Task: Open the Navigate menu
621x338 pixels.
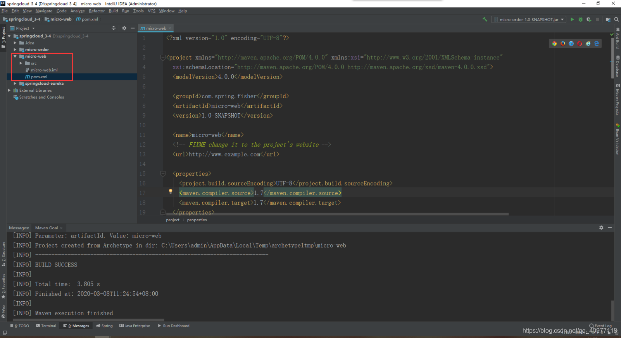Action: 44,11
